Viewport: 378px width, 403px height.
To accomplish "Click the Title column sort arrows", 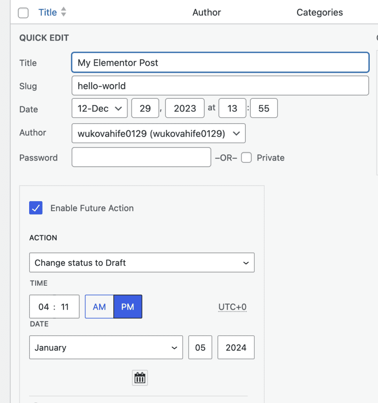I will (x=63, y=12).
